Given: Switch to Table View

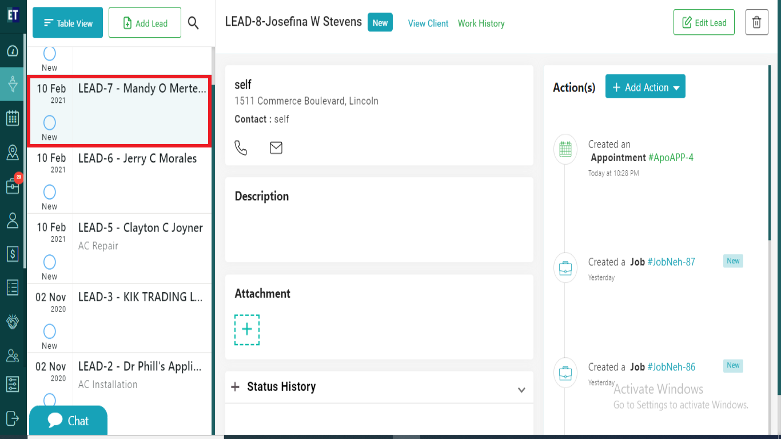Looking at the screenshot, I should pyautogui.click(x=67, y=23).
